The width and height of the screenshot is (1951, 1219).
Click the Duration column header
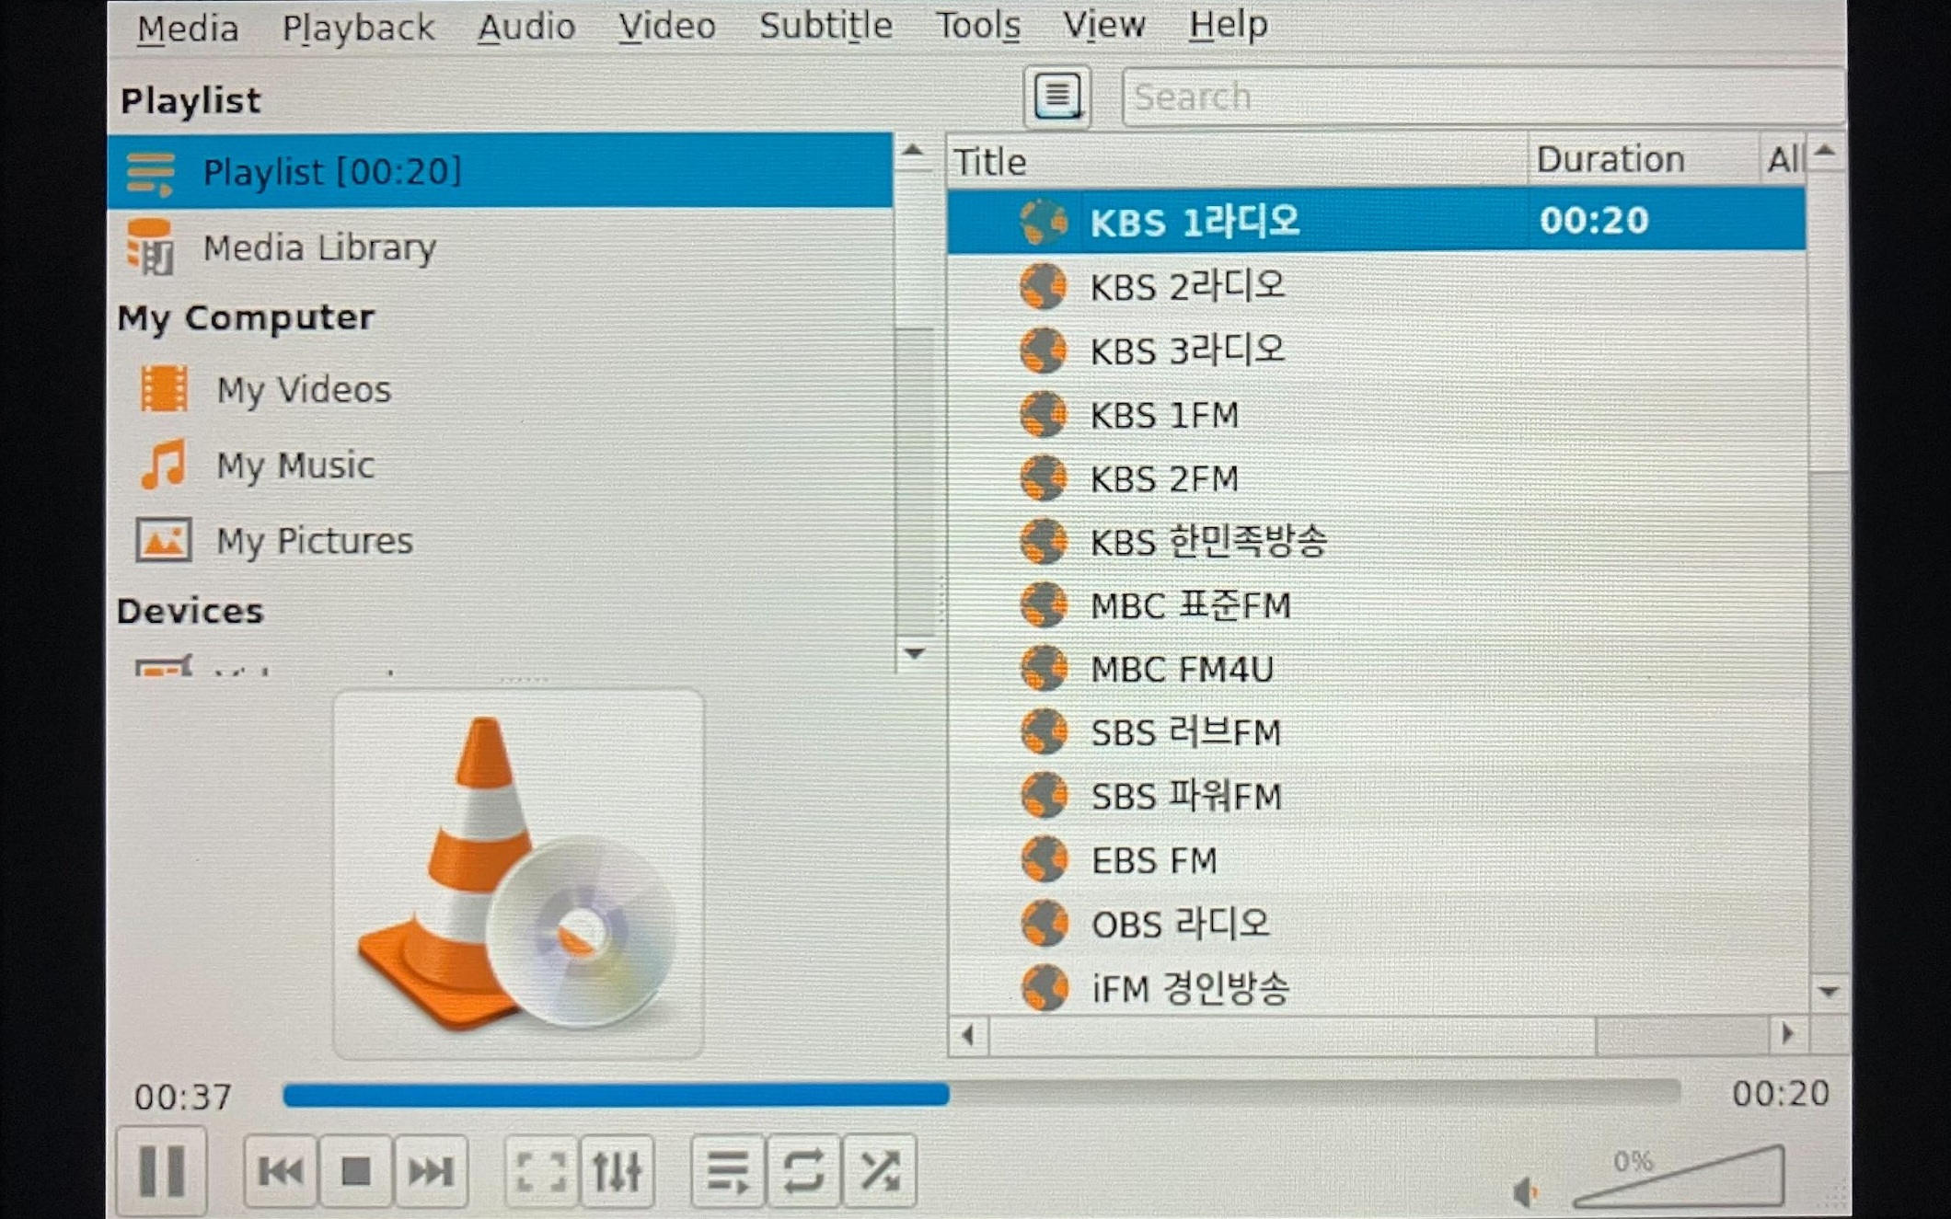[1610, 159]
